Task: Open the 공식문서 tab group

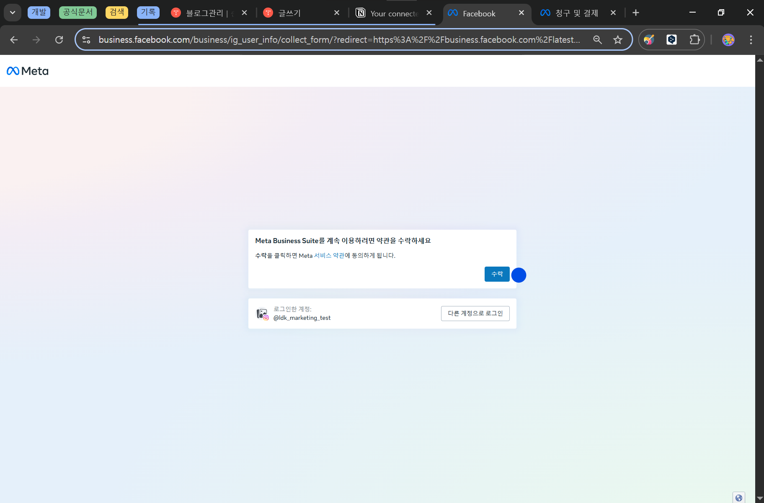Action: (x=78, y=13)
